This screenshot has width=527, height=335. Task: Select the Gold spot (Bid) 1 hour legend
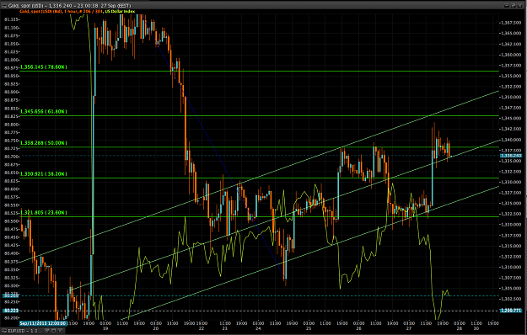tap(62, 12)
